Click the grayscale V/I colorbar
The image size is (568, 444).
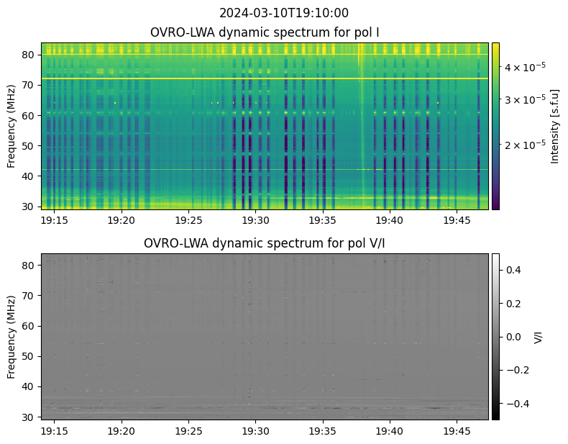[495, 336]
